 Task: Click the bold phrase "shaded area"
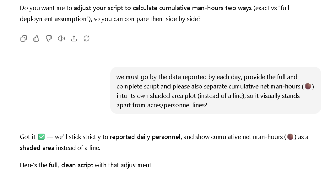pos(37,148)
